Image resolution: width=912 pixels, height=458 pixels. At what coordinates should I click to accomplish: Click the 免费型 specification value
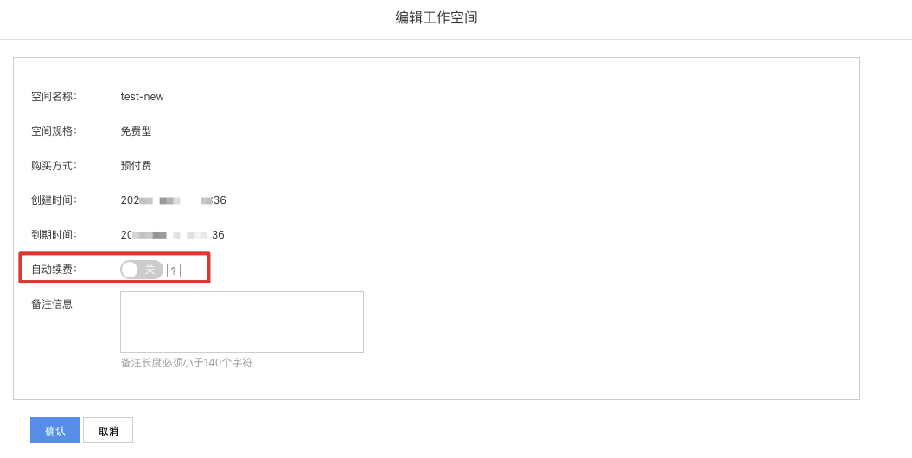pyautogui.click(x=136, y=131)
